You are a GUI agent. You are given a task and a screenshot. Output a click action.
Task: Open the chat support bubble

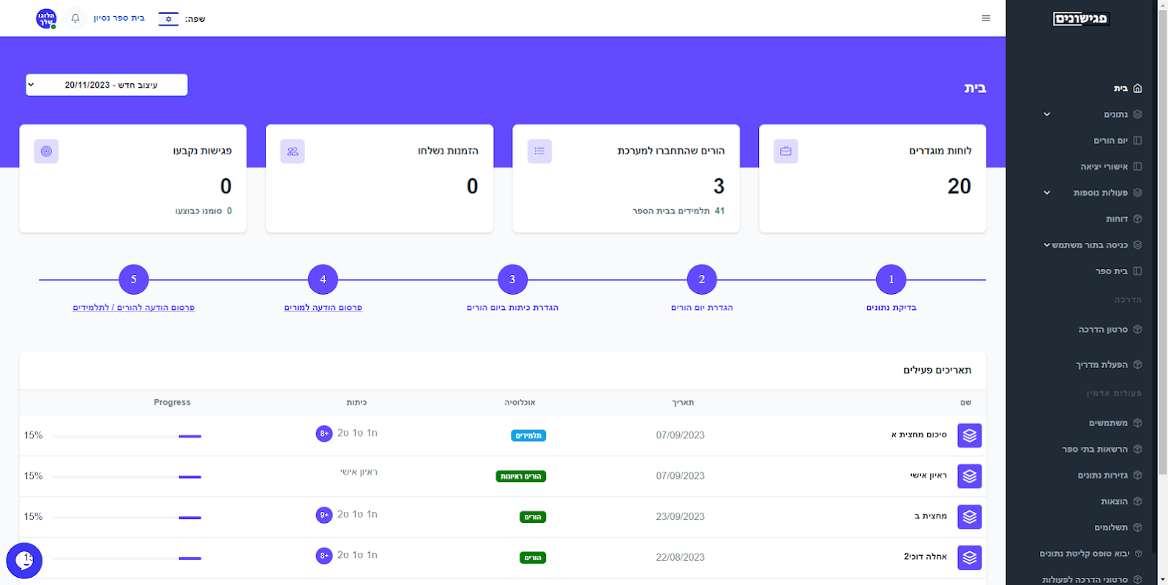pyautogui.click(x=24, y=561)
